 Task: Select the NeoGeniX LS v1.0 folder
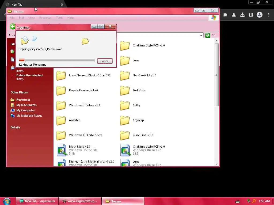125,76
